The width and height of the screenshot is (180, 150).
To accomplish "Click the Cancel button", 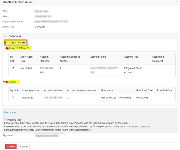I will [x=24, y=147].
